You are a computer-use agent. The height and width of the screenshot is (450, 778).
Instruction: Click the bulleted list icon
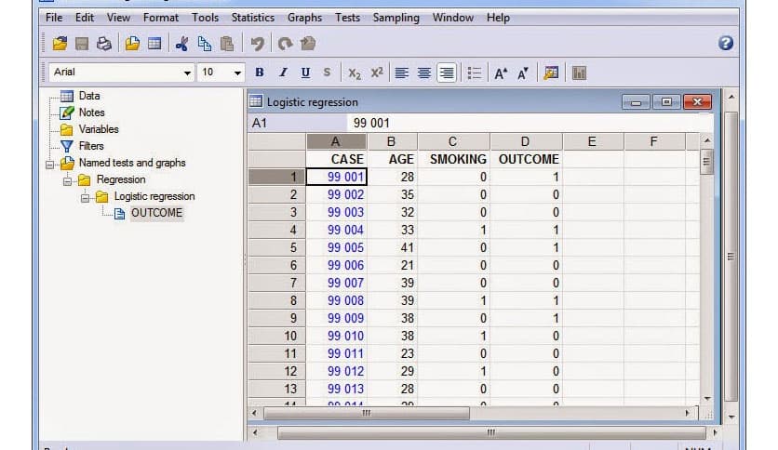click(x=475, y=73)
